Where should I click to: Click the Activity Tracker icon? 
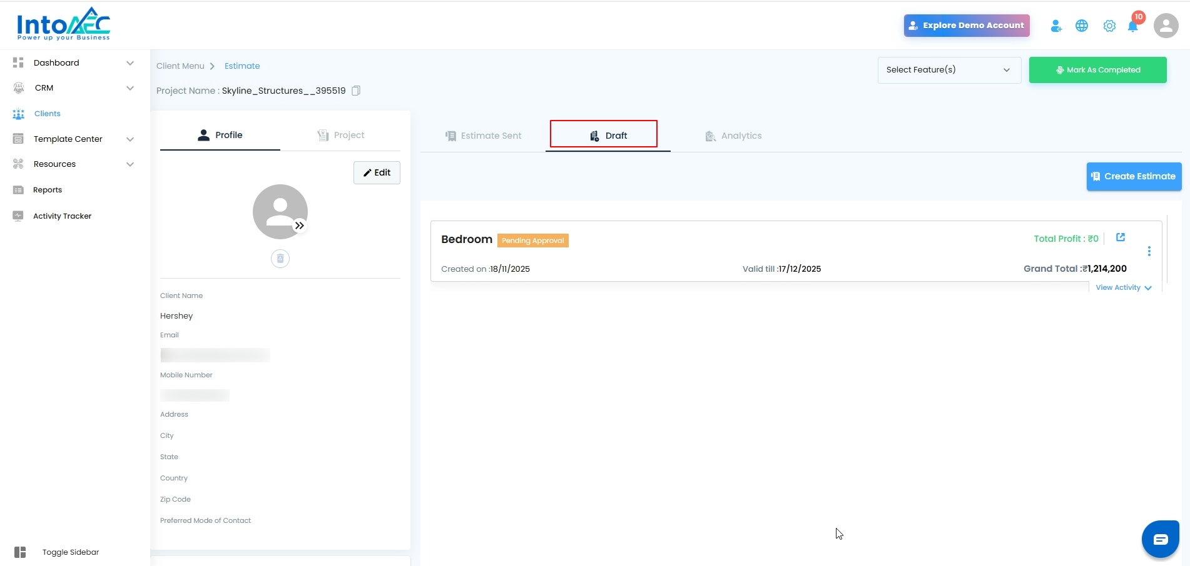point(18,216)
